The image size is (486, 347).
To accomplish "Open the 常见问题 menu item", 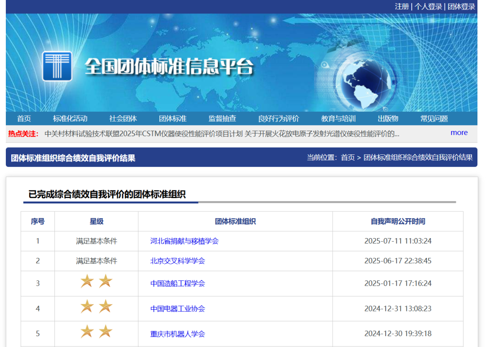I will point(434,119).
